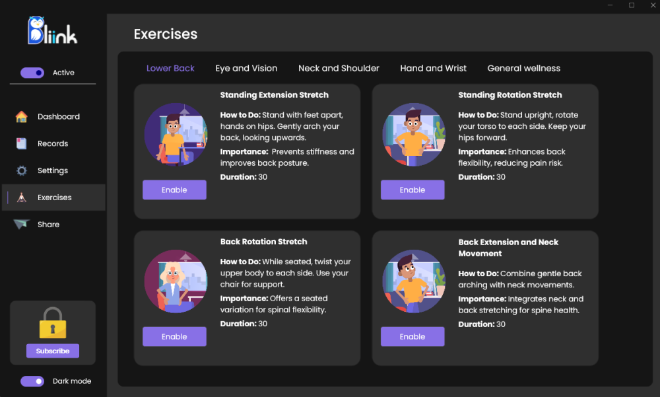The height and width of the screenshot is (397, 660).
Task: Enable the Standing Rotation Stretch exercise
Action: click(412, 190)
